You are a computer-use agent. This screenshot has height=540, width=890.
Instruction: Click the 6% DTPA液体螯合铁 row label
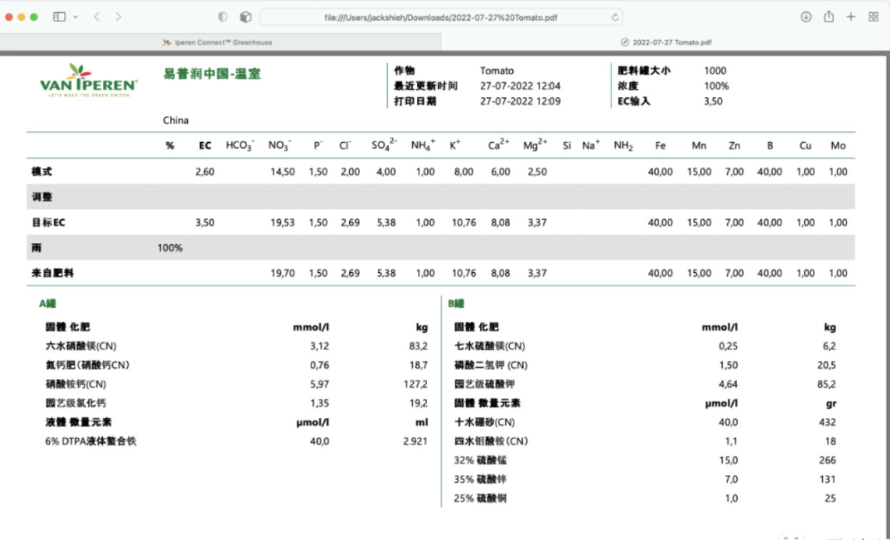pos(91,441)
